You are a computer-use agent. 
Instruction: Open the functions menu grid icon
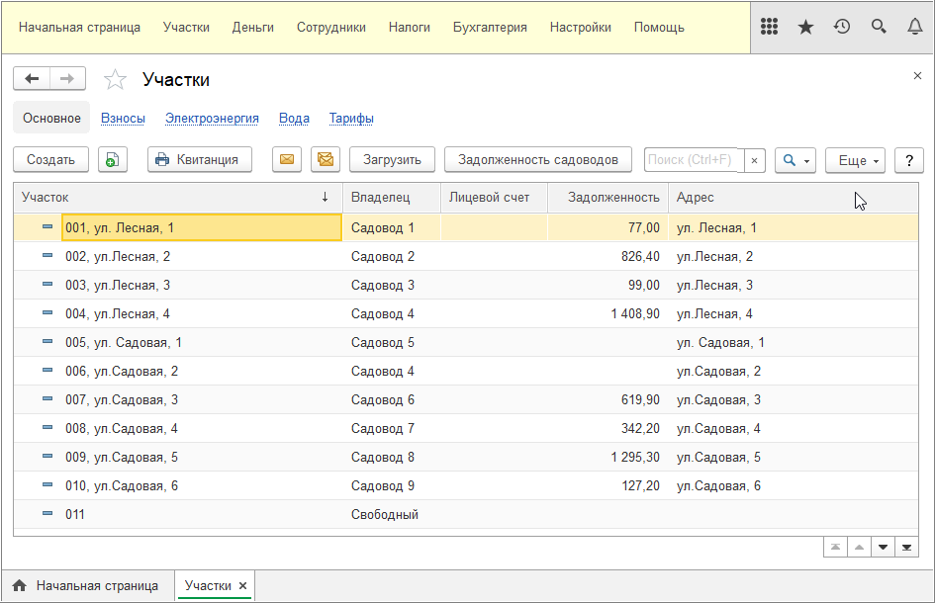coord(769,27)
